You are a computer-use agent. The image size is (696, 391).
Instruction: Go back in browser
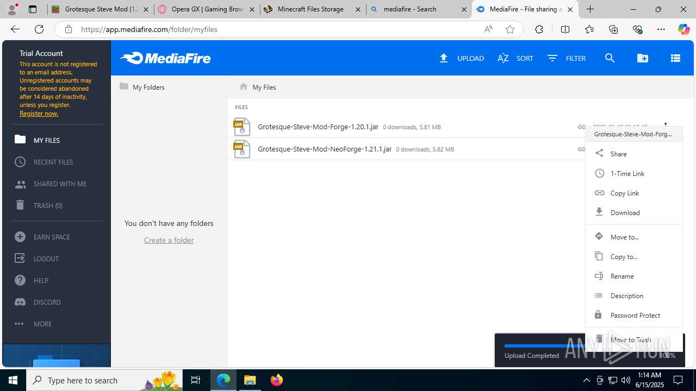pyautogui.click(x=15, y=29)
